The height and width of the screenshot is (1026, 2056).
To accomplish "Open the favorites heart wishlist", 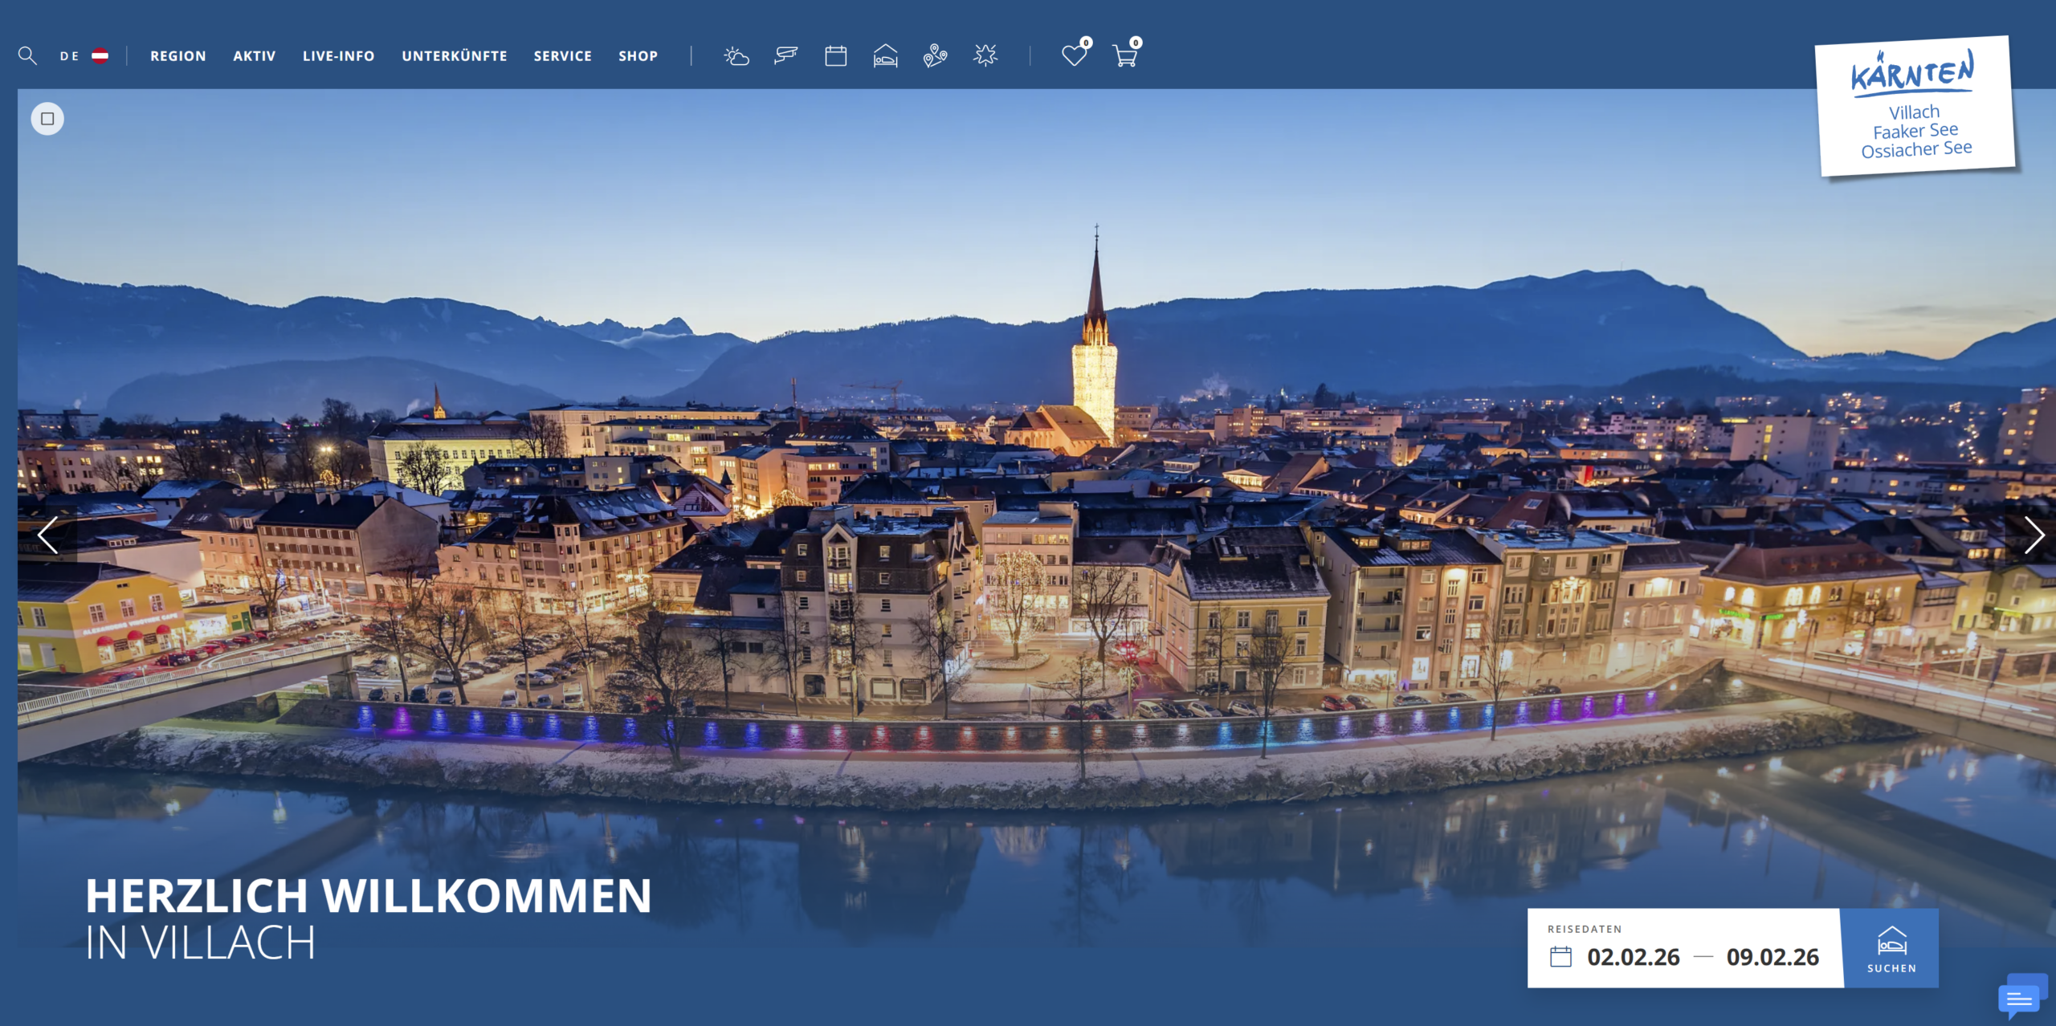I will pyautogui.click(x=1074, y=55).
